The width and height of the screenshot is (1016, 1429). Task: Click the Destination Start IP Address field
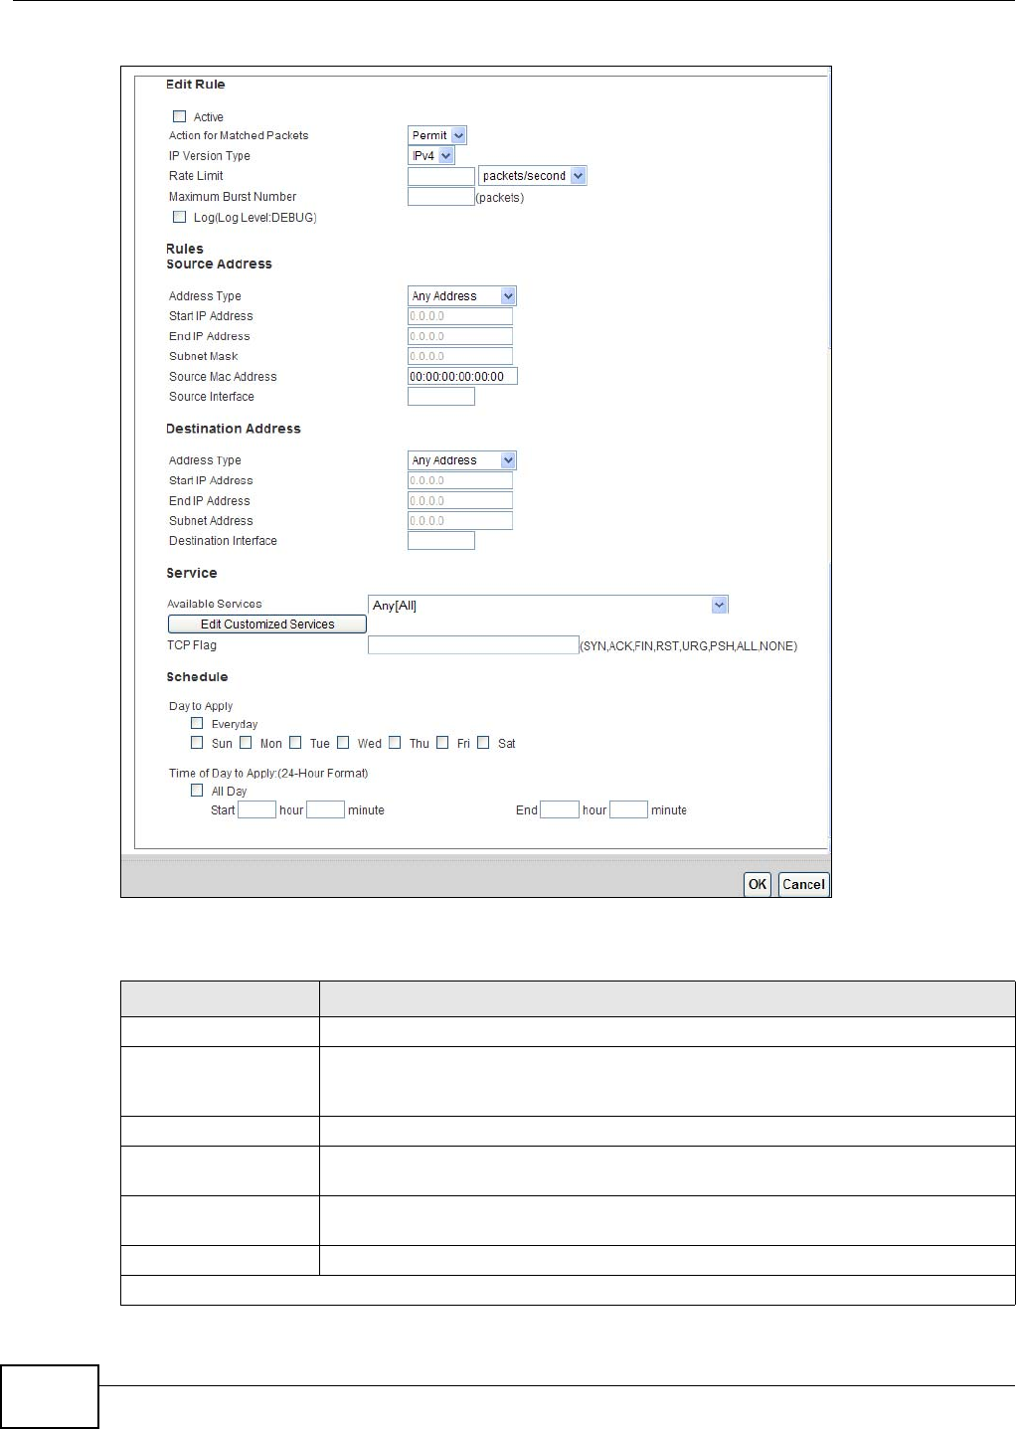point(460,480)
